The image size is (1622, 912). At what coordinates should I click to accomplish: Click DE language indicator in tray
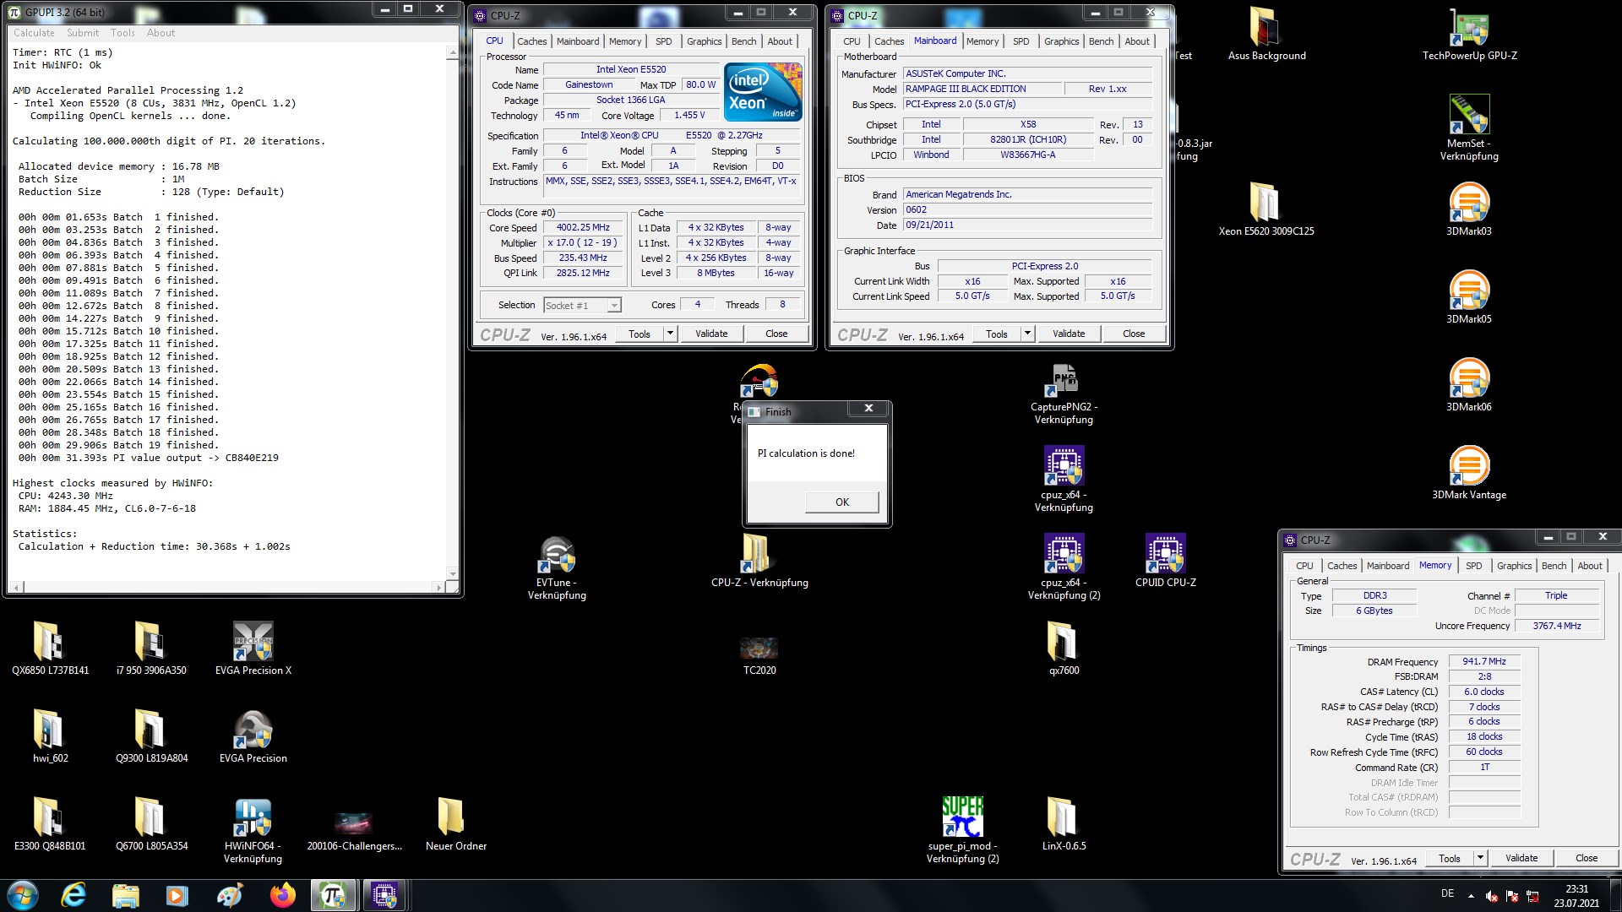[x=1447, y=893]
